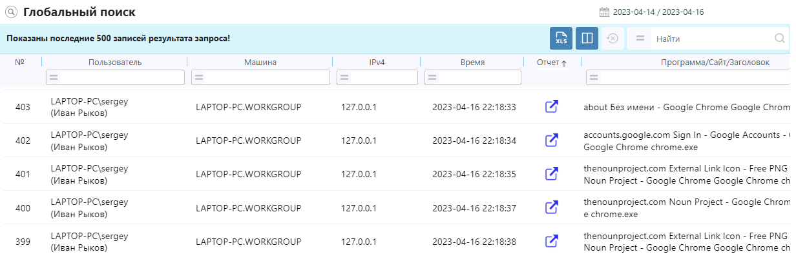The image size is (796, 261).
Task: Open filter operator menu in Машина column
Action: [x=200, y=77]
